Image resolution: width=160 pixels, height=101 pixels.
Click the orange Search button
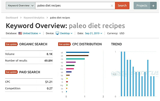pos(122,6)
